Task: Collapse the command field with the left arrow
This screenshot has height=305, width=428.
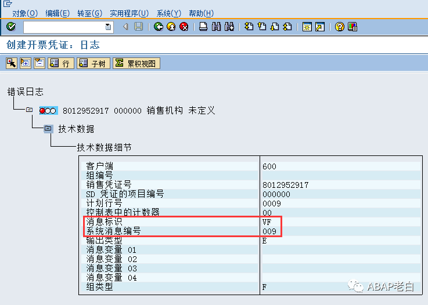Action: (x=125, y=27)
